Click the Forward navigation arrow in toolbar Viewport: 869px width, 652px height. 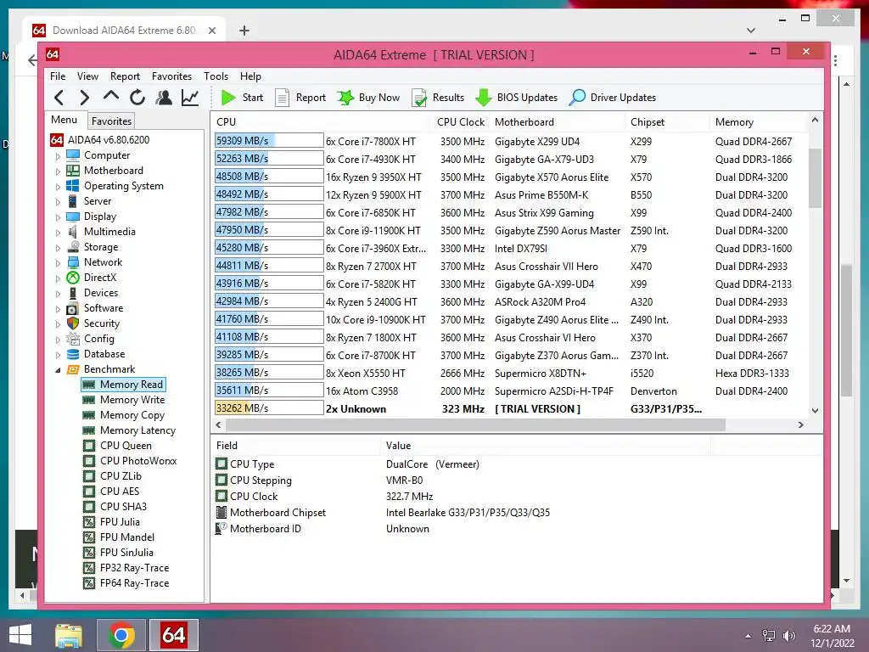click(x=84, y=98)
